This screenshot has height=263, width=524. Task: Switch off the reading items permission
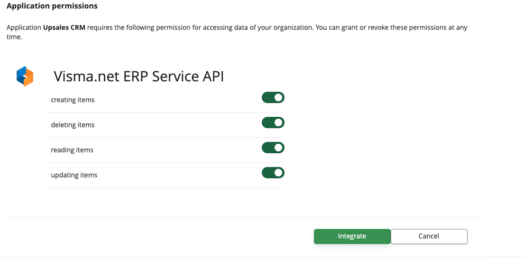[x=273, y=148]
